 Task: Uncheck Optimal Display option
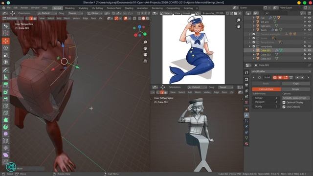(284, 102)
